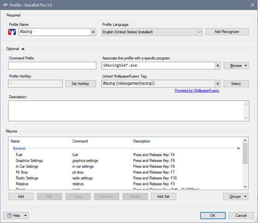Select the Pit Stop macro row

[x=125, y=172]
